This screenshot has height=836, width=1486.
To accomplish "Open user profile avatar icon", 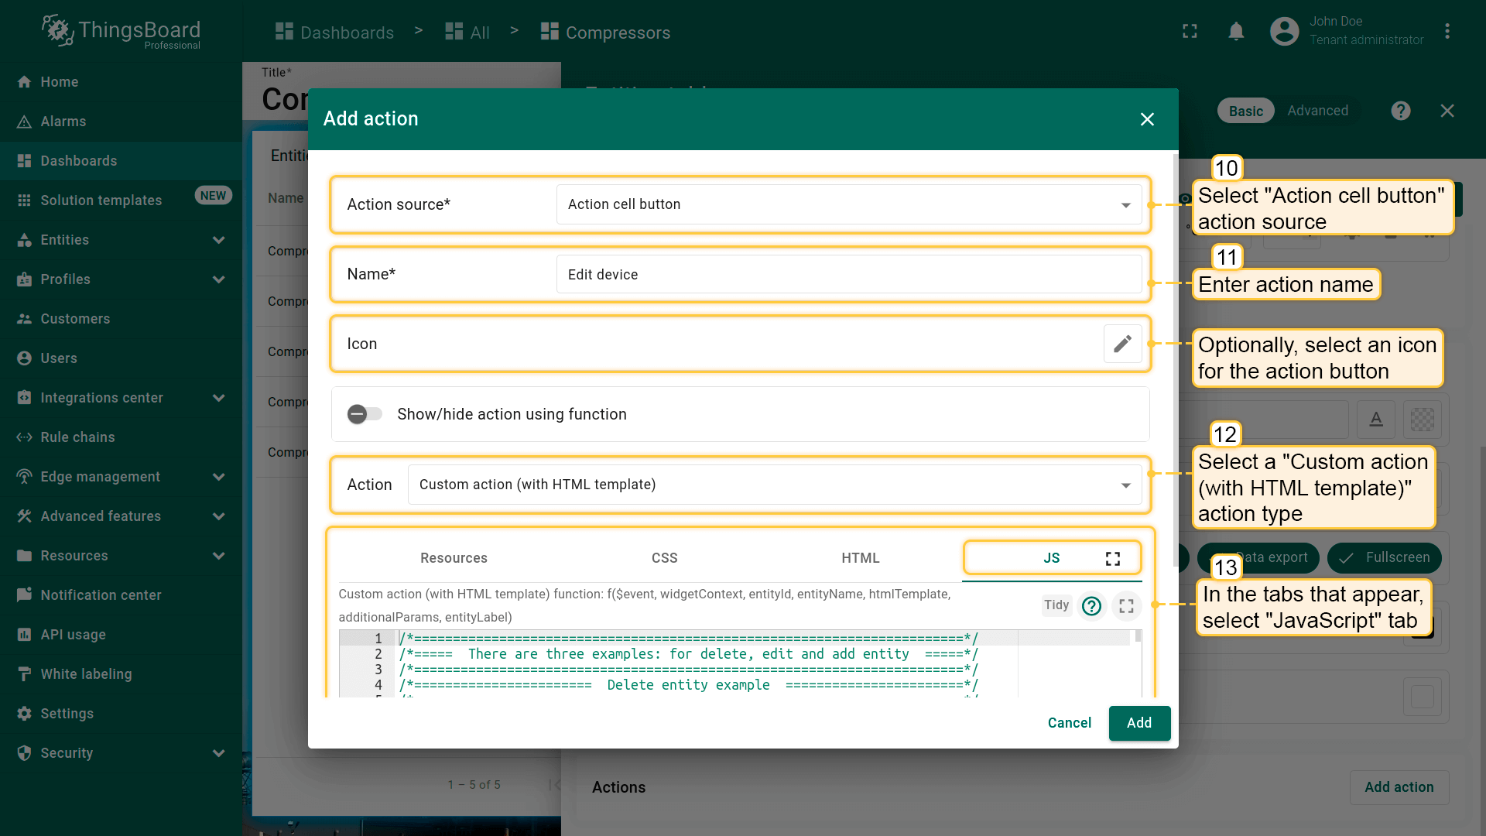I will pos(1284,32).
